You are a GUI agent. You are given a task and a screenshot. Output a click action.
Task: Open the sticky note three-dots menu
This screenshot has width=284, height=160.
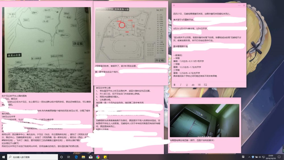[x=239, y=5]
